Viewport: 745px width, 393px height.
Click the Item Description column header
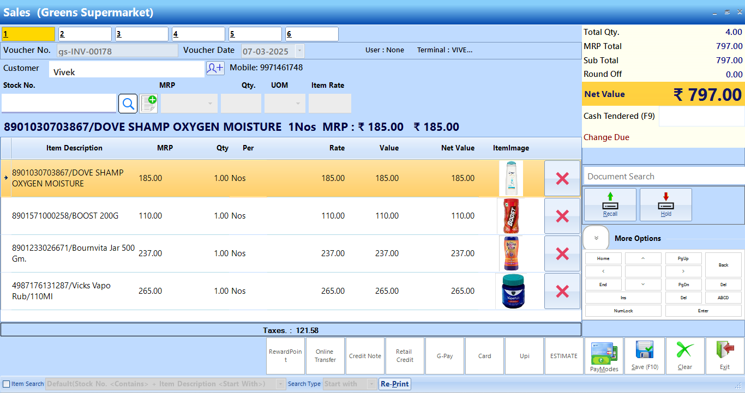[74, 148]
